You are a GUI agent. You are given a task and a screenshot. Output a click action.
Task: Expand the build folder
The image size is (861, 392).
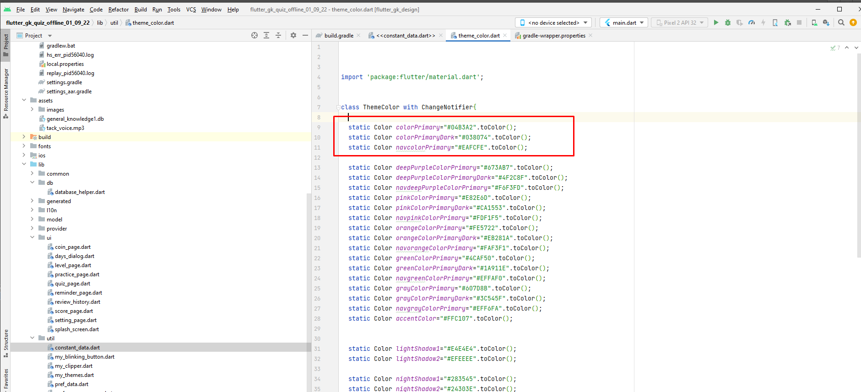[x=24, y=137]
